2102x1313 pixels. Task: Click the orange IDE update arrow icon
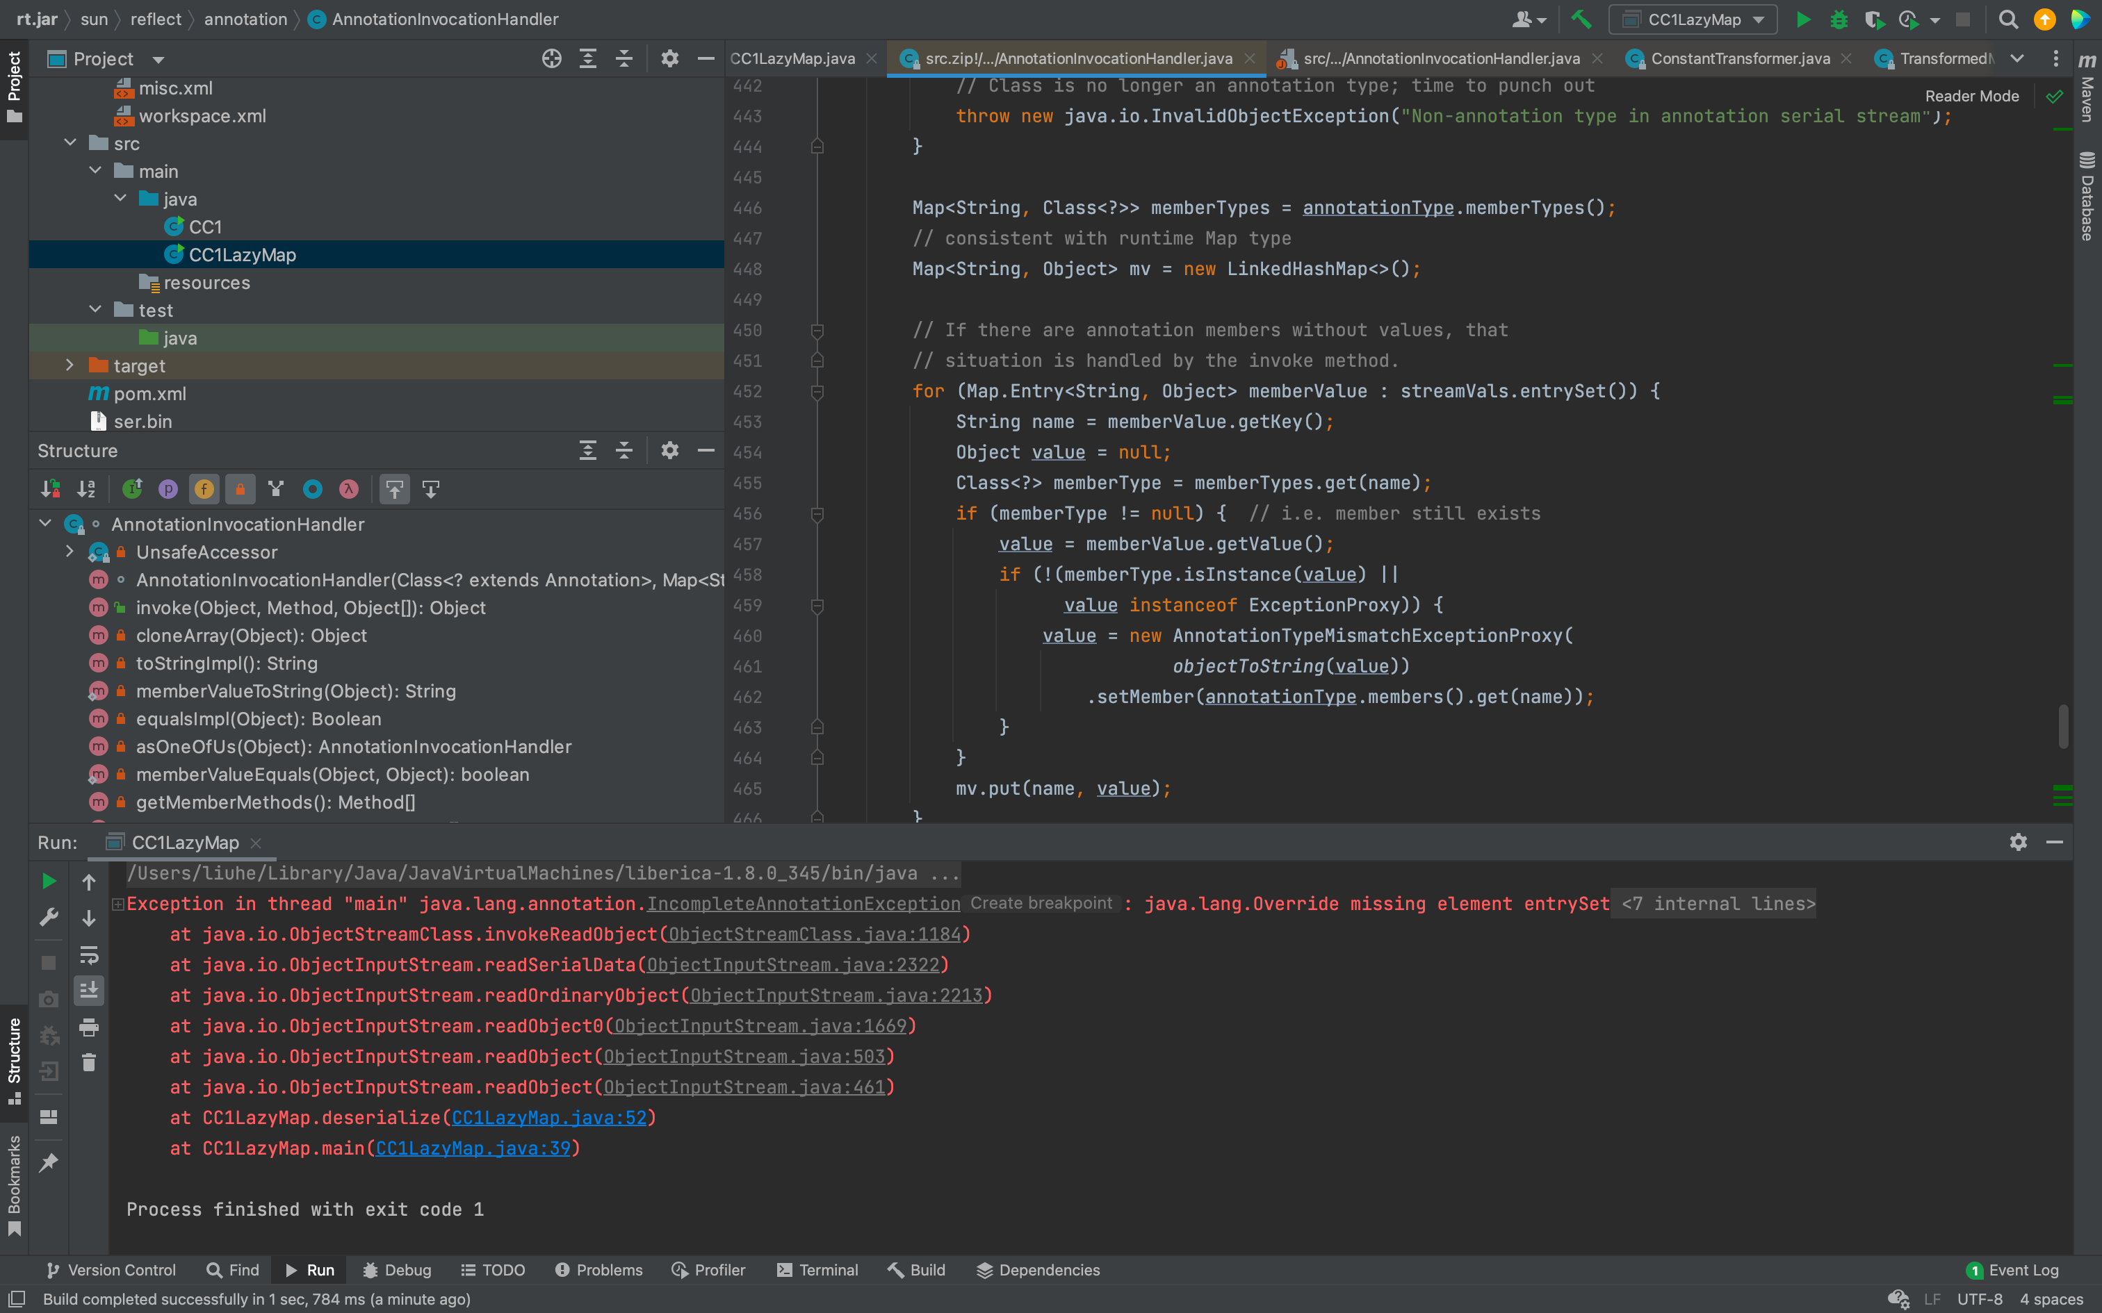coord(2044,19)
